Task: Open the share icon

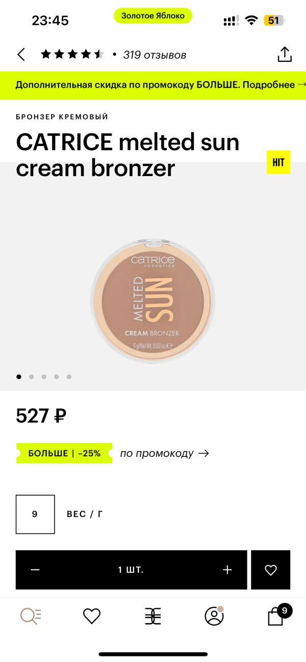Action: coord(284,54)
